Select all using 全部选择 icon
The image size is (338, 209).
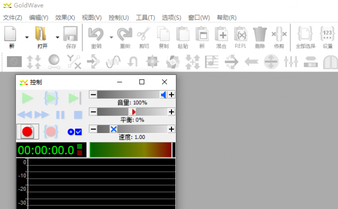305,37
